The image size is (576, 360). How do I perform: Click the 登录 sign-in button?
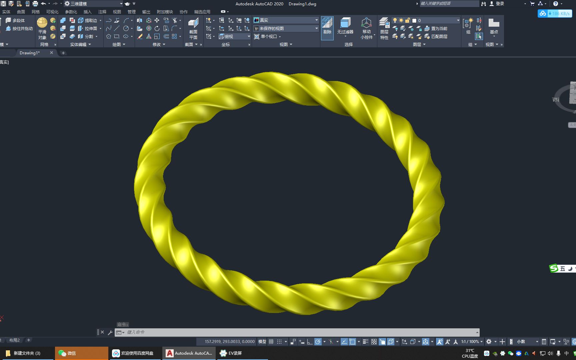[496, 4]
